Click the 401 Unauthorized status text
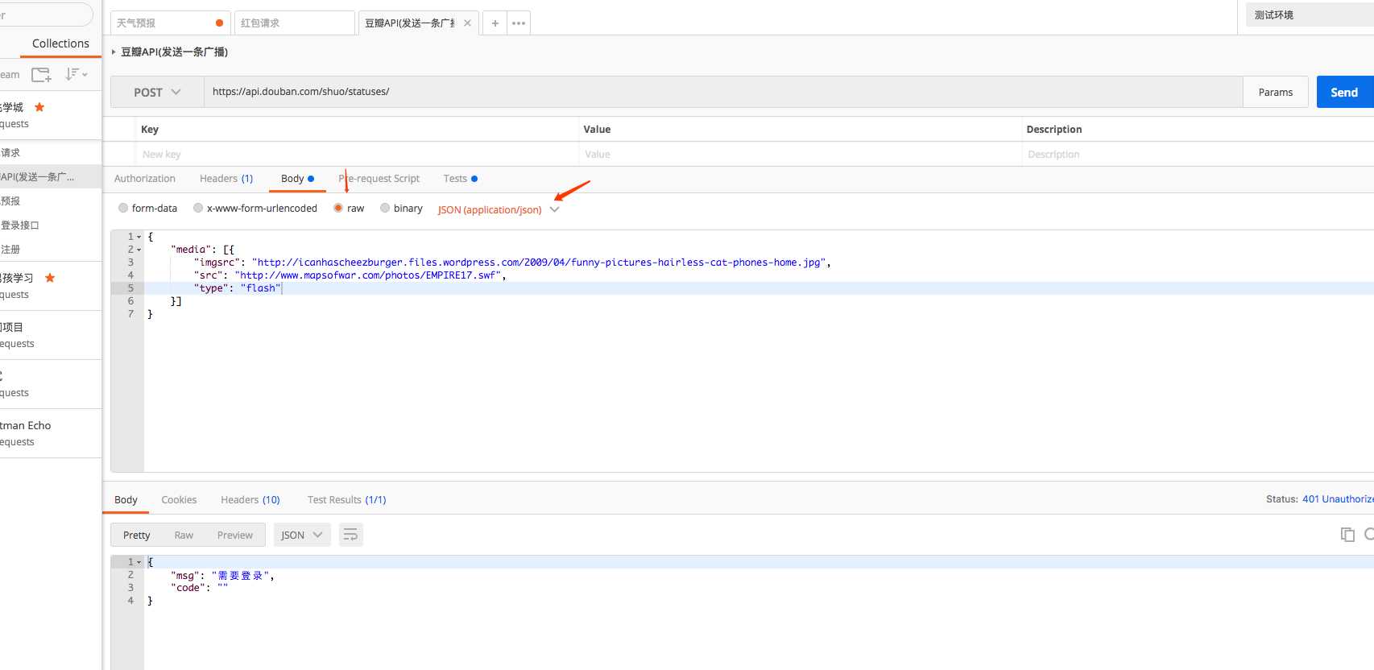This screenshot has height=670, width=1374. [1338, 499]
